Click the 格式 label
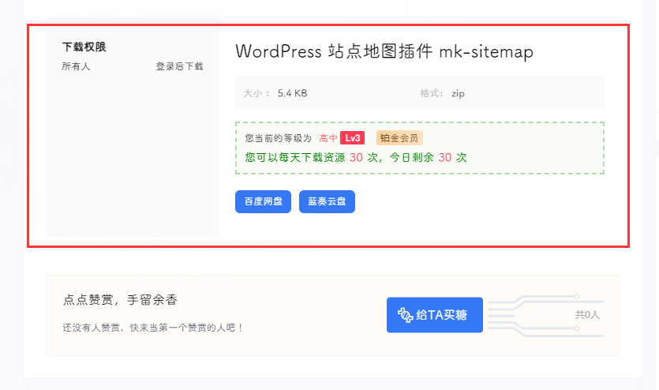Viewport: 659px width, 390px height. (432, 93)
